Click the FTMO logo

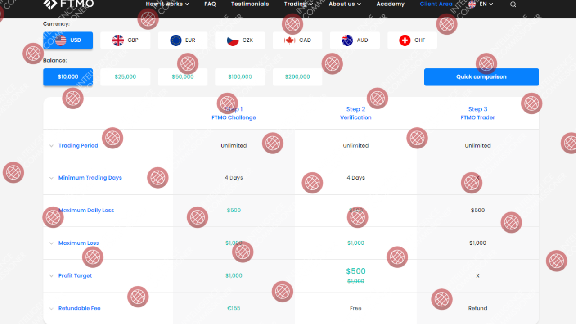pyautogui.click(x=69, y=4)
